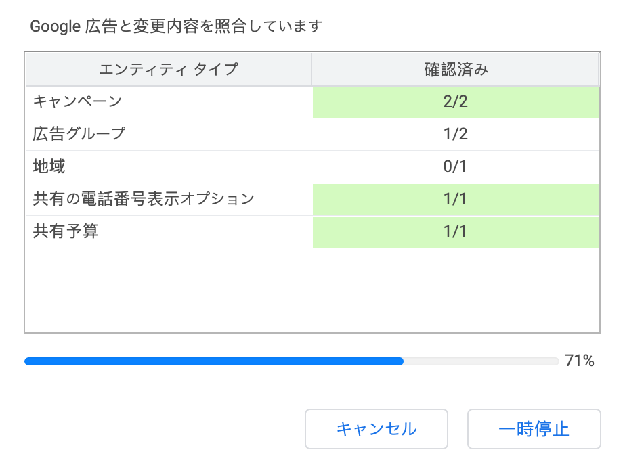The height and width of the screenshot is (475, 623).
Task: Click the 確認済み column header
Action: coord(456,68)
